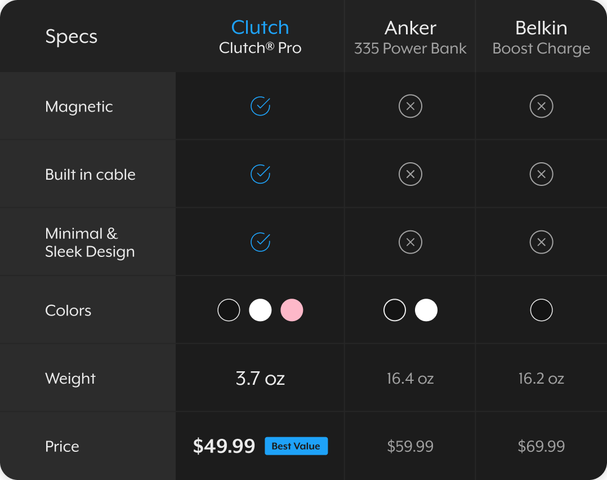Screen dimensions: 607x480
Task: Click Belkin's Magnetic X icon
Action: click(542, 106)
